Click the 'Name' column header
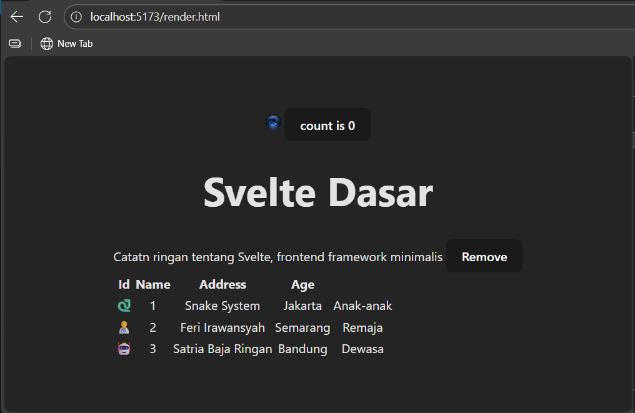Image resolution: width=635 pixels, height=413 pixels. coord(153,284)
